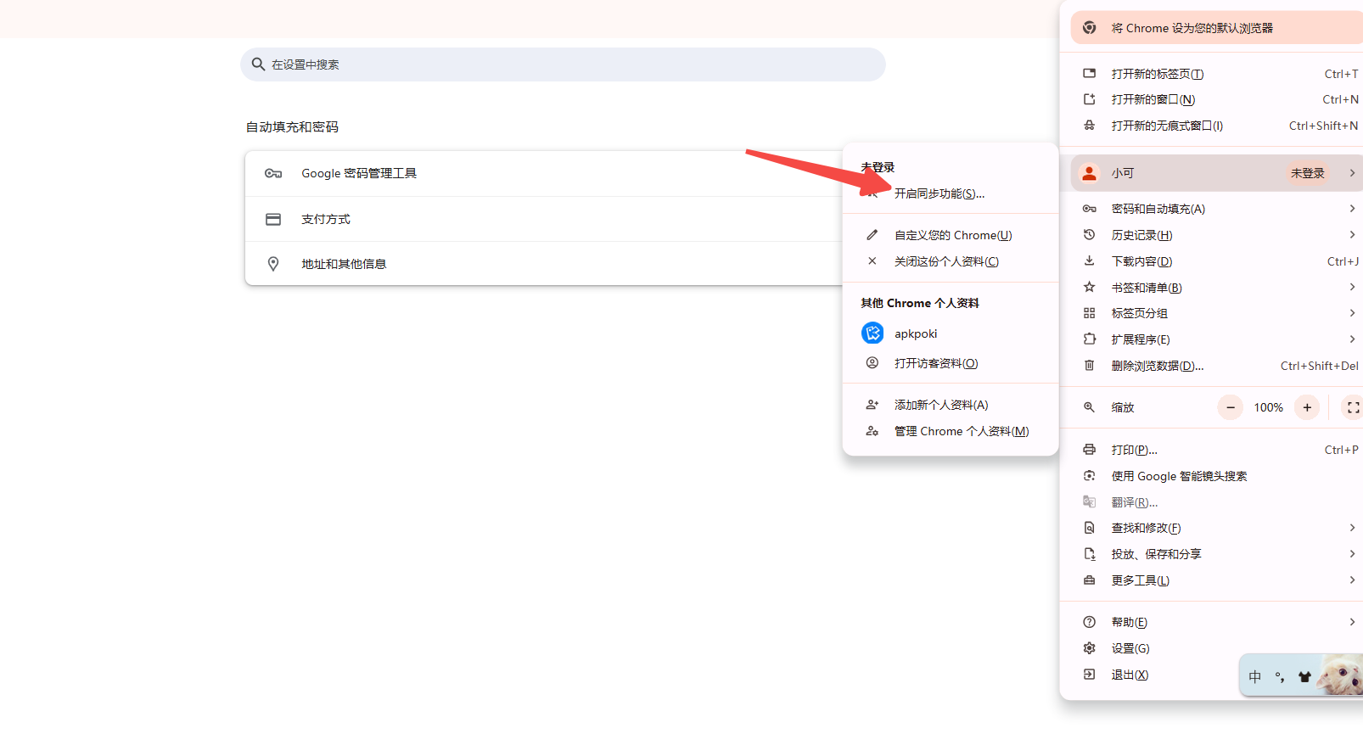
Task: Click the fullscreen icon in zoom row
Action: point(1353,407)
